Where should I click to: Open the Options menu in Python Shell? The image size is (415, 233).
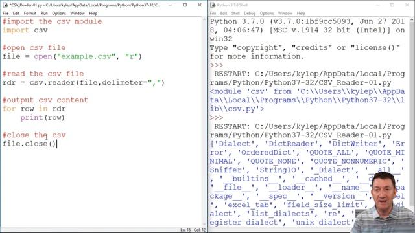tap(267, 13)
